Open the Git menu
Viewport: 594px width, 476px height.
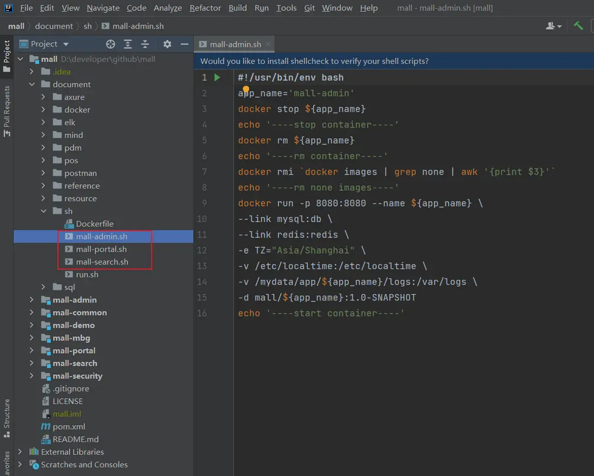(x=309, y=8)
